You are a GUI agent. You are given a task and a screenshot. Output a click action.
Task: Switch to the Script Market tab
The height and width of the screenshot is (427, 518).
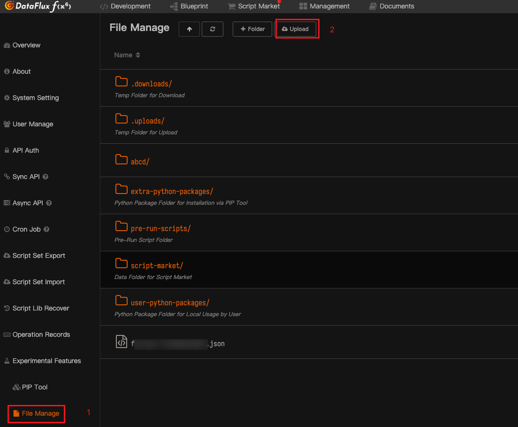click(253, 6)
